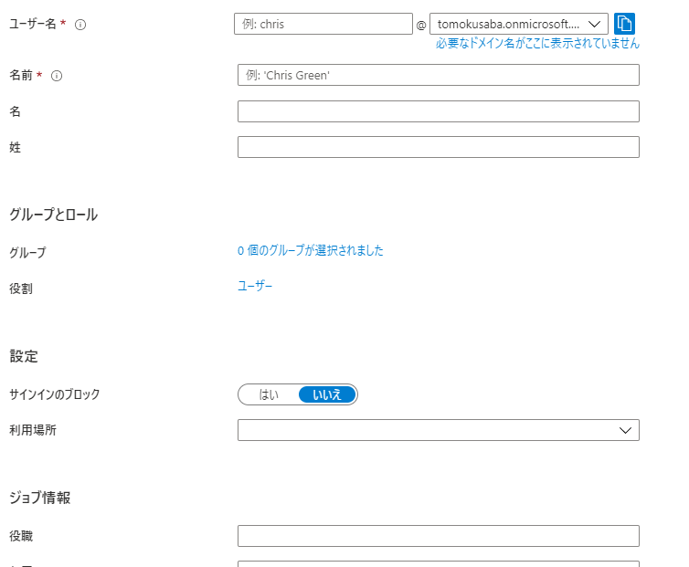Select the 役割 label

[x=21, y=289]
